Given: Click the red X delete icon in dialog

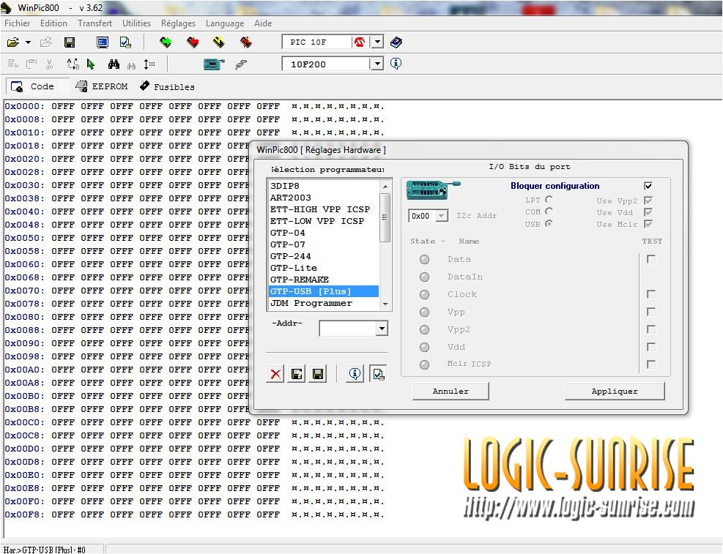Looking at the screenshot, I should (x=275, y=374).
